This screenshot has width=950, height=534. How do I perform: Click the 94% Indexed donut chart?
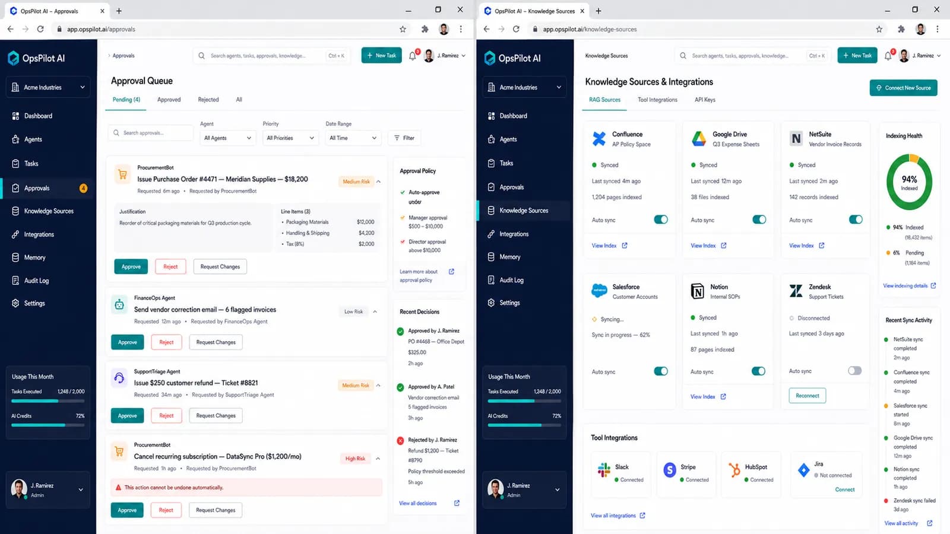pos(909,182)
